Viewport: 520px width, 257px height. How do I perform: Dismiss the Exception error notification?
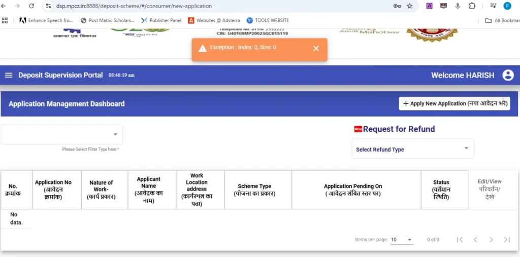tap(316, 48)
